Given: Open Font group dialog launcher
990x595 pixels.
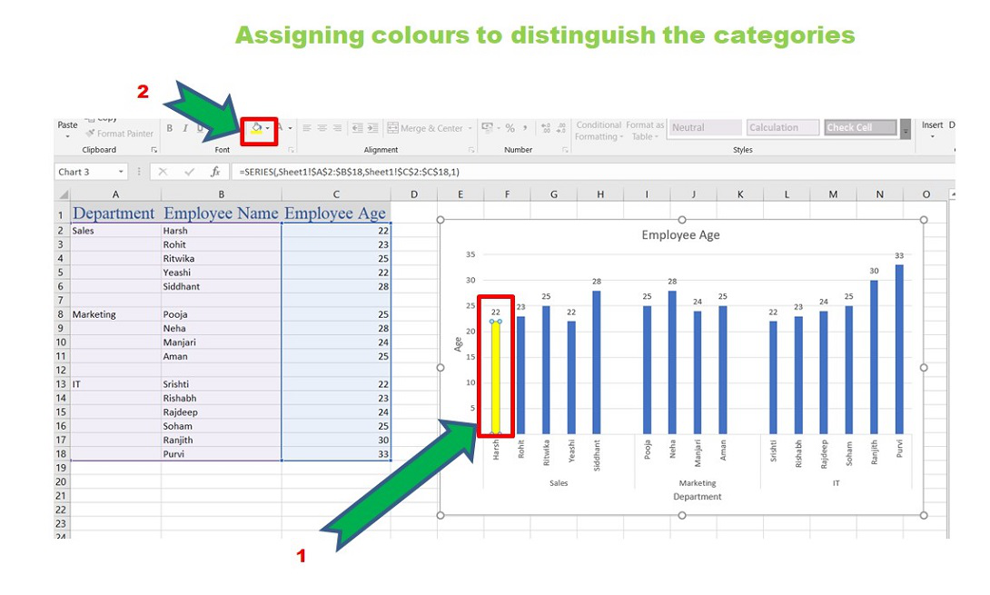Looking at the screenshot, I should [x=291, y=150].
